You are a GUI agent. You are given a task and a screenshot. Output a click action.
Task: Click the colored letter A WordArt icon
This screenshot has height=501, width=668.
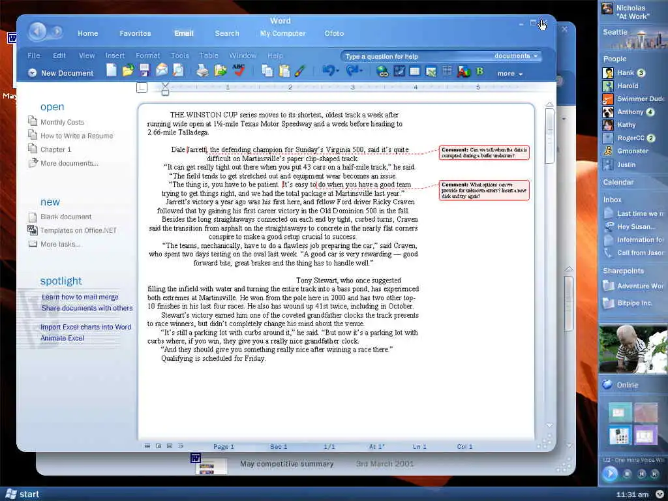(x=463, y=72)
